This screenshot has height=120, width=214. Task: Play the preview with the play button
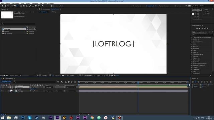click(x=202, y=28)
